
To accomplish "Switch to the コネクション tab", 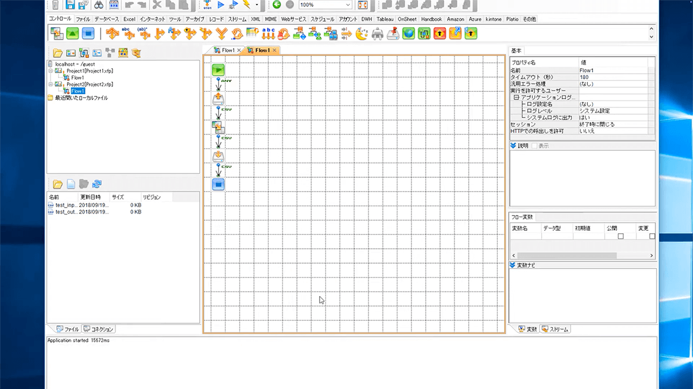I will click(x=99, y=329).
